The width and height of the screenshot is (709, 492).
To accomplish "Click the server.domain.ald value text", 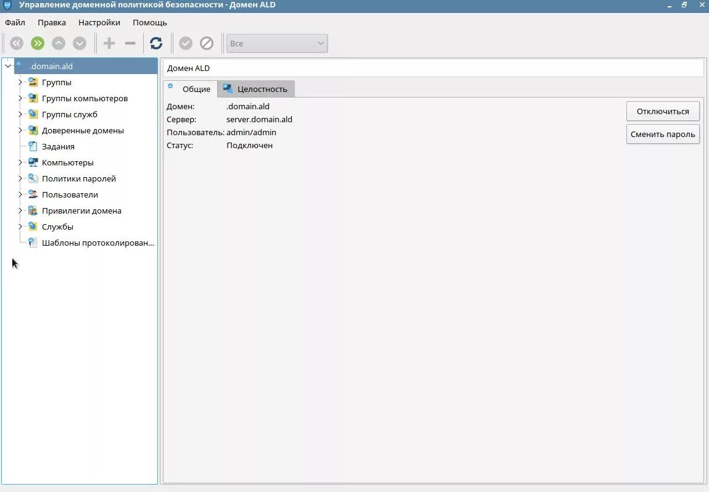I will coord(259,119).
